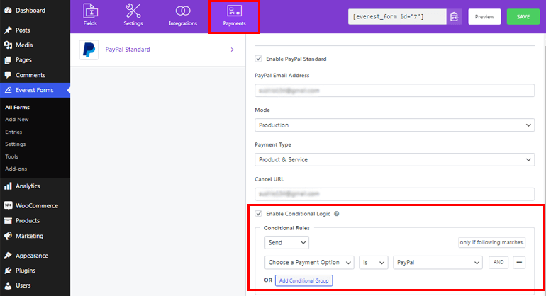This screenshot has width=546, height=296.
Task: Click the AND button
Action: 498,262
